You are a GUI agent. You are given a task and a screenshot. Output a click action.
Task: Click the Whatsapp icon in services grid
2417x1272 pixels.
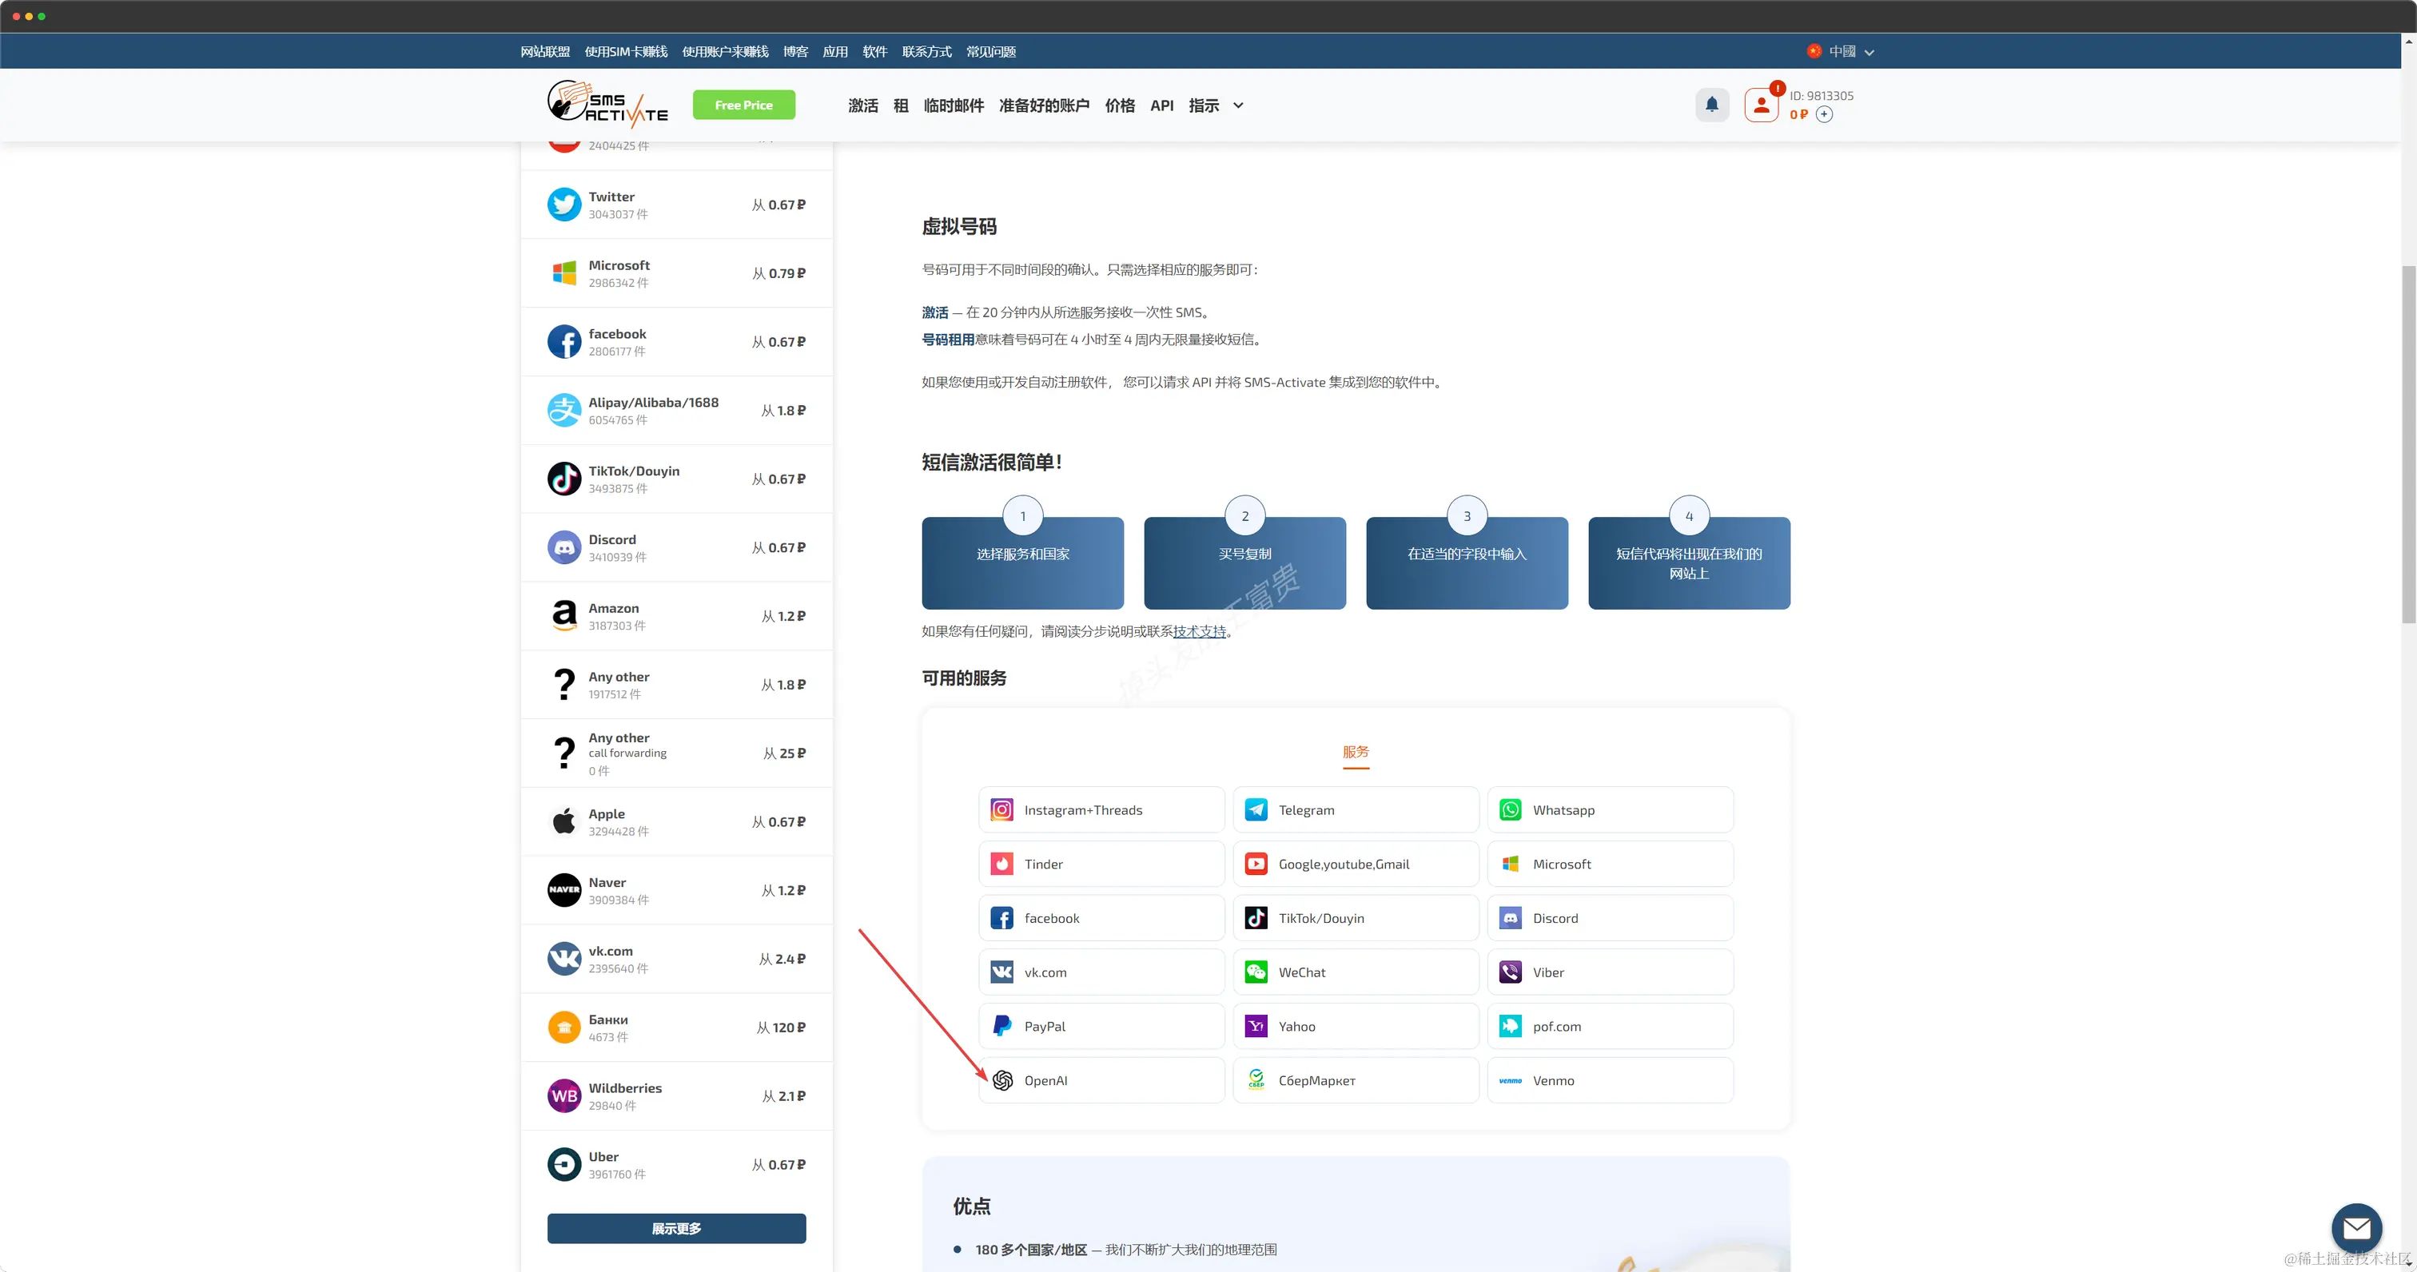[x=1510, y=809]
